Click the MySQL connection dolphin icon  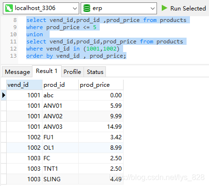(9, 8)
